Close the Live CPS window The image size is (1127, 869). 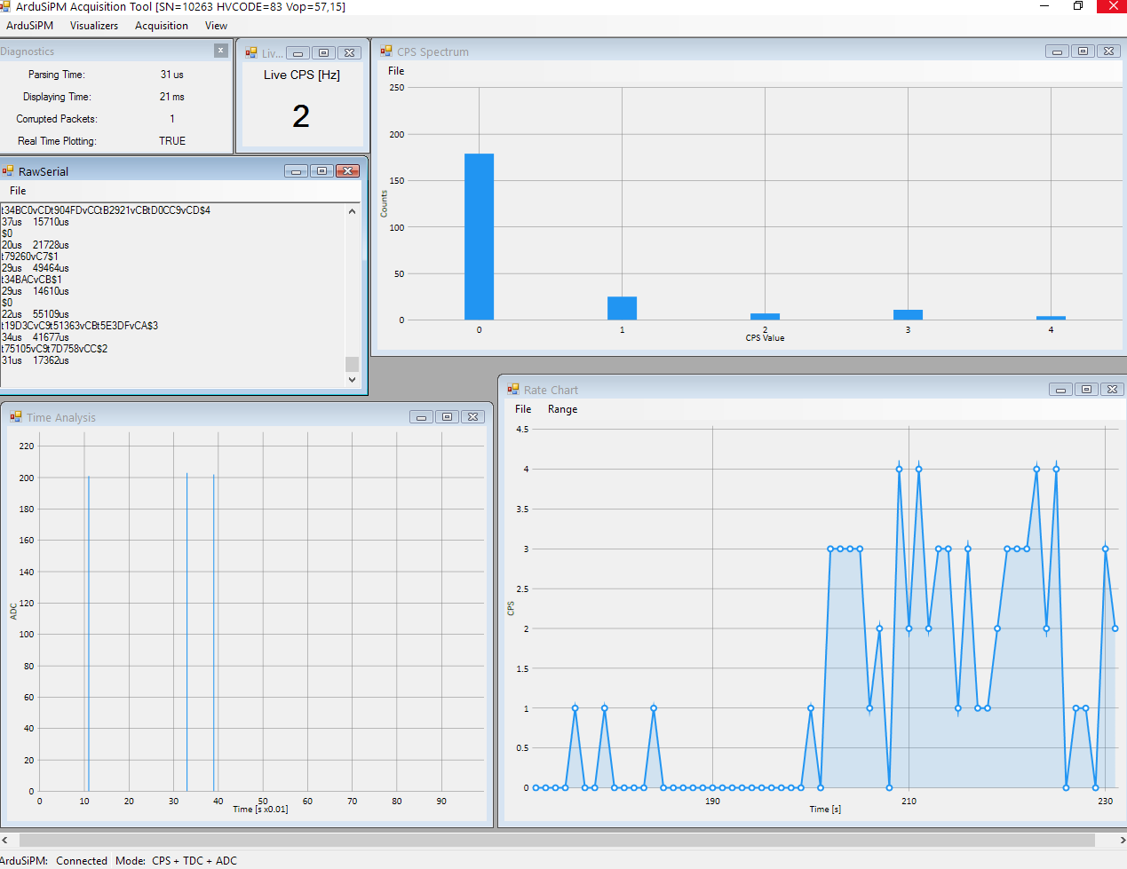[x=350, y=53]
